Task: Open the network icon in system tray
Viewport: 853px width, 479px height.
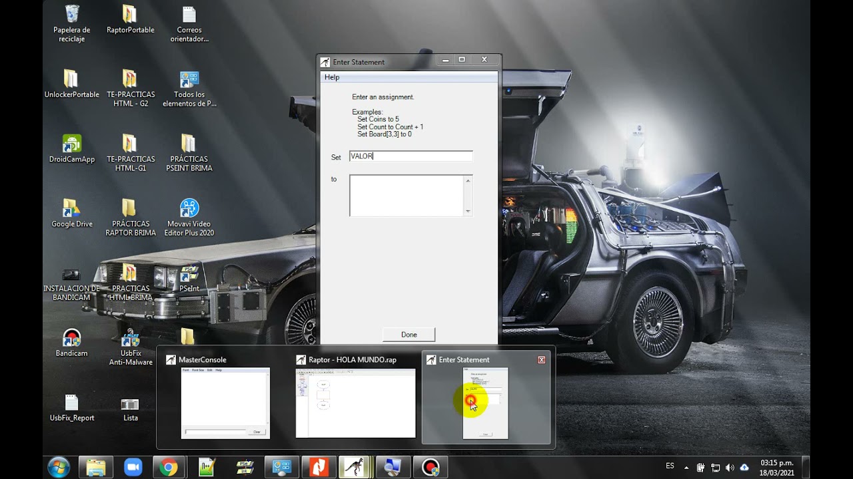Action: [x=716, y=468]
